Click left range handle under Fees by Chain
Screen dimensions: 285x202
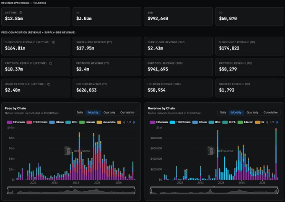(8, 191)
